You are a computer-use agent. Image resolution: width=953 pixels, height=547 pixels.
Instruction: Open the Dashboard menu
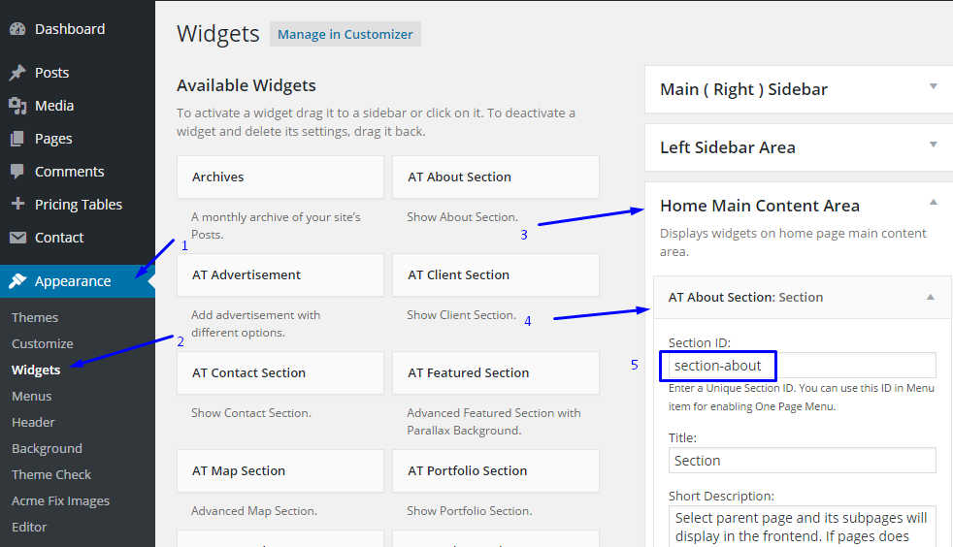tap(70, 28)
